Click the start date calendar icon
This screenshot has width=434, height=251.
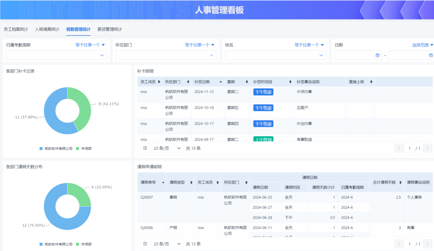[x=378, y=55]
